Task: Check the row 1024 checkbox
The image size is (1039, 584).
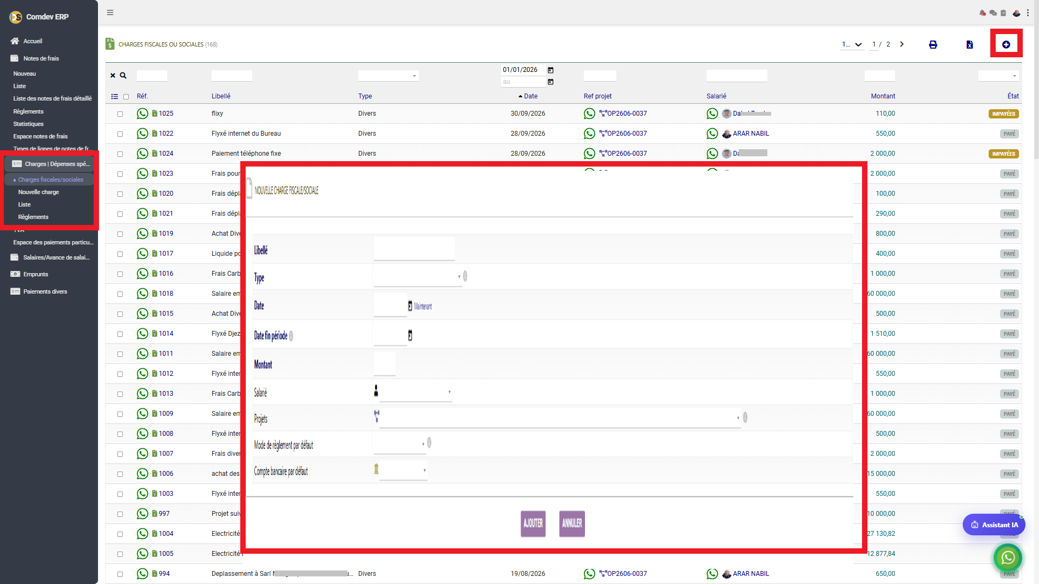Action: (120, 154)
